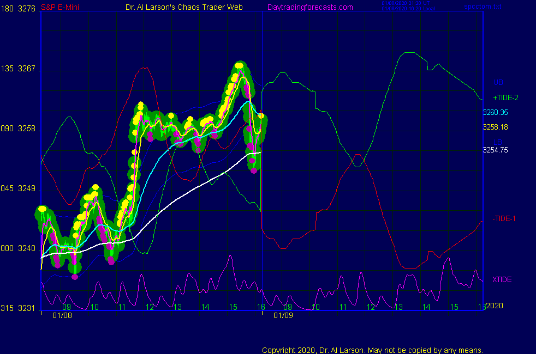Select the "Dr. Al Larson's Chaos Trader Web" heading
536x354 pixels.
pos(184,7)
